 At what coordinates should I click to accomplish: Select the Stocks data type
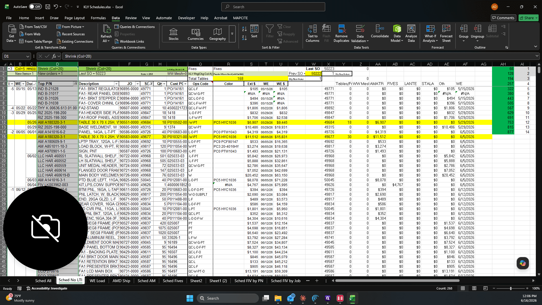[173, 34]
